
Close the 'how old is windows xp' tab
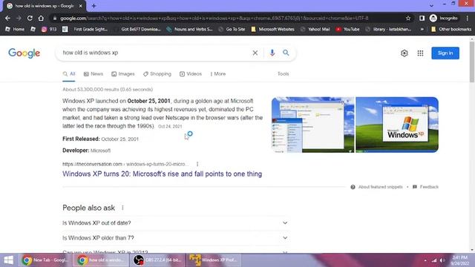click(81, 6)
